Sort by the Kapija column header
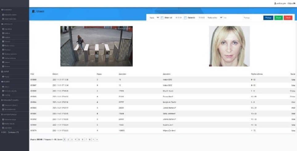This screenshot has height=151, width=297. [x=99, y=74]
